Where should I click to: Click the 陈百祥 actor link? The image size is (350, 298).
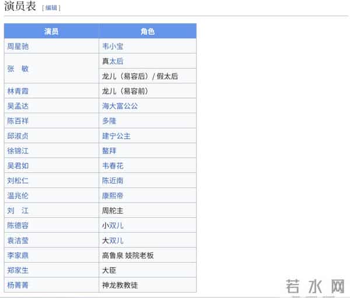coord(17,121)
